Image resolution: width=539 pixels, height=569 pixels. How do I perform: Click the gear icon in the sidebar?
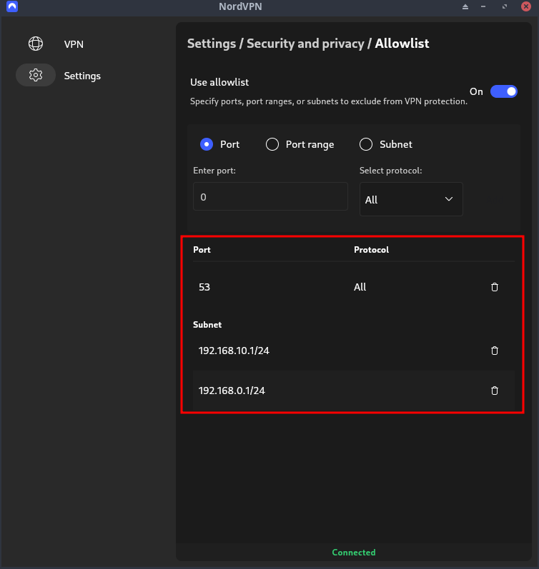(x=35, y=76)
